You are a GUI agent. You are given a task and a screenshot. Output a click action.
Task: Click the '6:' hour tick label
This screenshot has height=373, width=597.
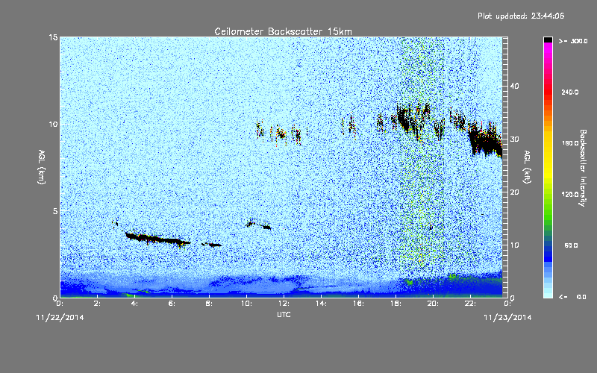pyautogui.click(x=172, y=304)
